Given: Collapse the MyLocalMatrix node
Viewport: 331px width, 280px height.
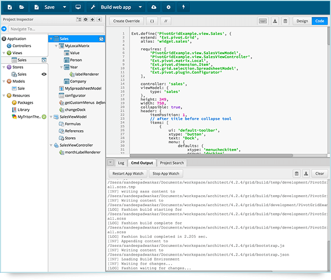Looking at the screenshot, I should click(56, 46).
